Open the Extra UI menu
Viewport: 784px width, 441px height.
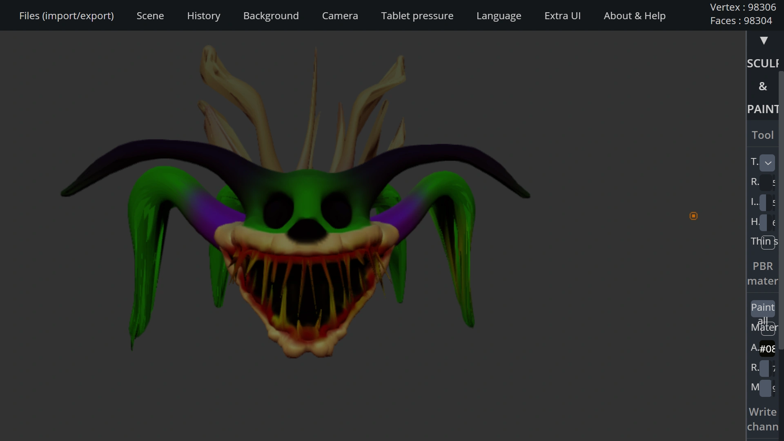tap(562, 16)
